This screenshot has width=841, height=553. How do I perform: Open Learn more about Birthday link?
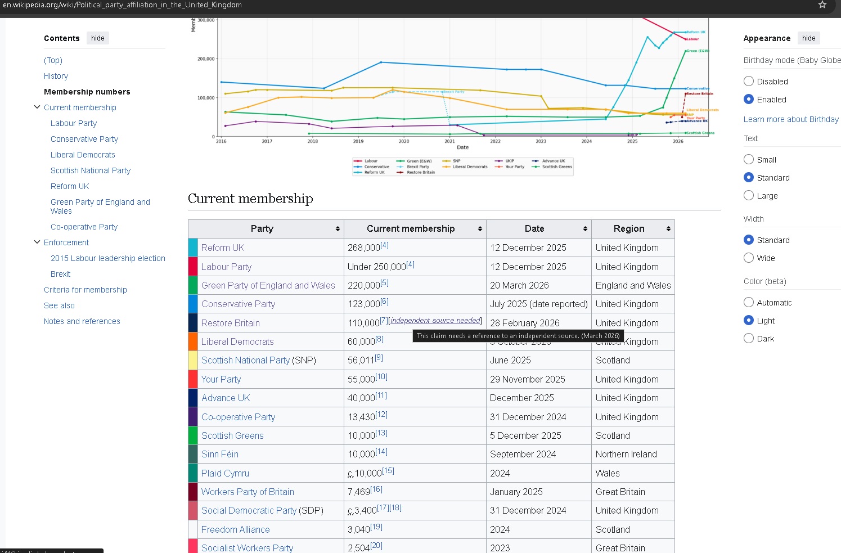coord(791,119)
